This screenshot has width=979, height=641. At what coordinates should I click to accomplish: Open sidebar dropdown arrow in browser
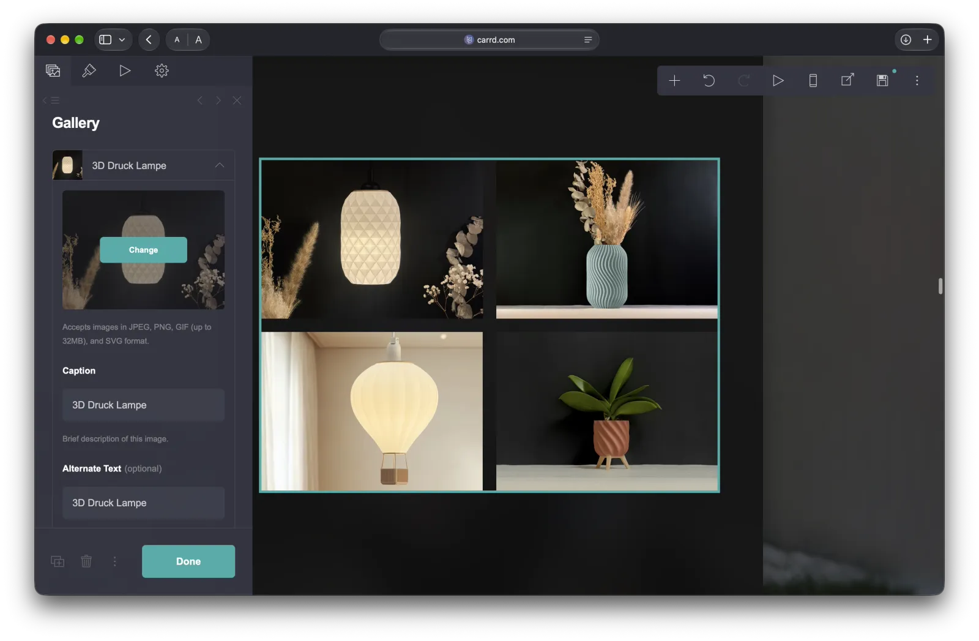(x=122, y=40)
